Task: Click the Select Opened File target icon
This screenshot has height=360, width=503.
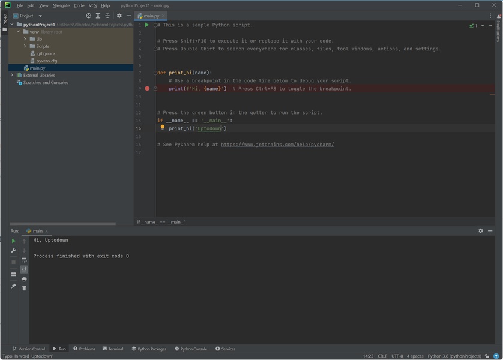Action: coord(89,16)
